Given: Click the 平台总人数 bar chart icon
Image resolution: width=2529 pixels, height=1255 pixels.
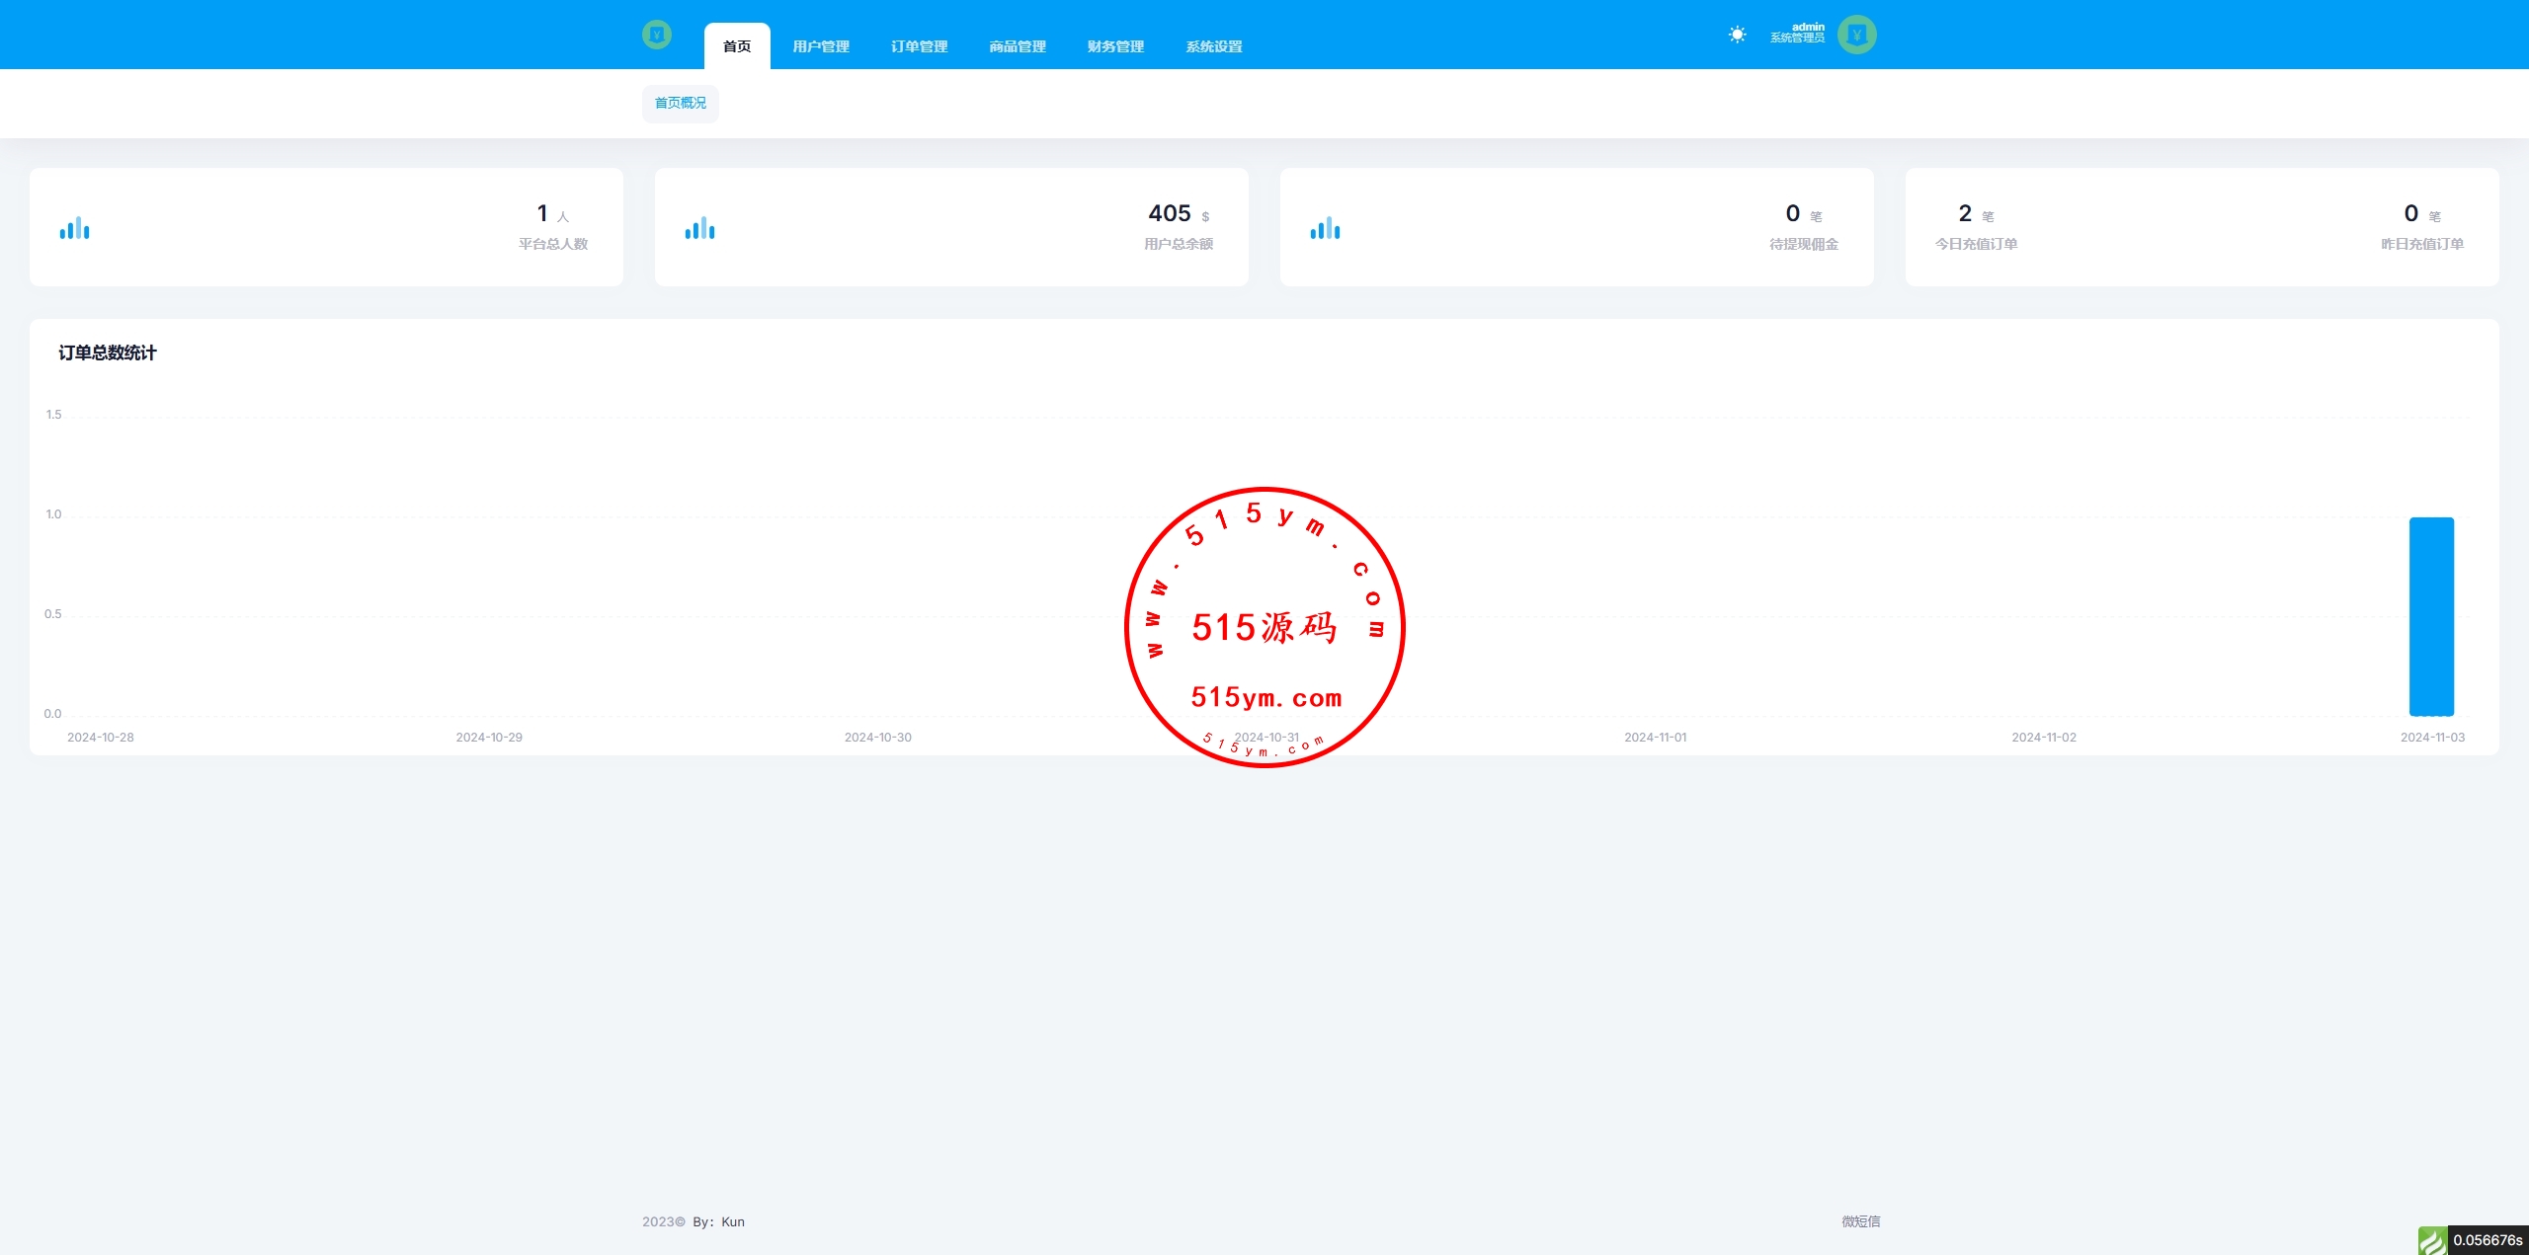Looking at the screenshot, I should point(74,228).
